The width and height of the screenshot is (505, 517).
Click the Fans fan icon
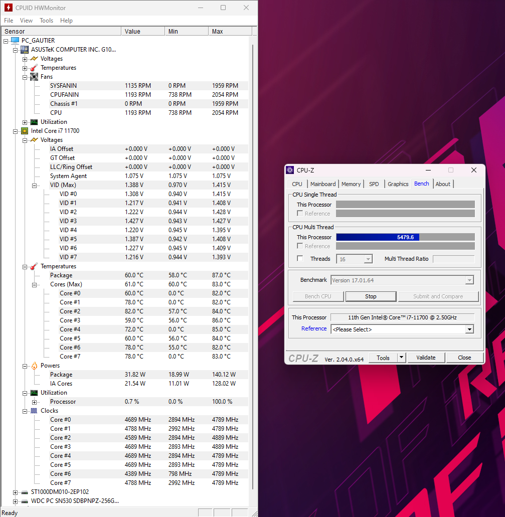34,77
